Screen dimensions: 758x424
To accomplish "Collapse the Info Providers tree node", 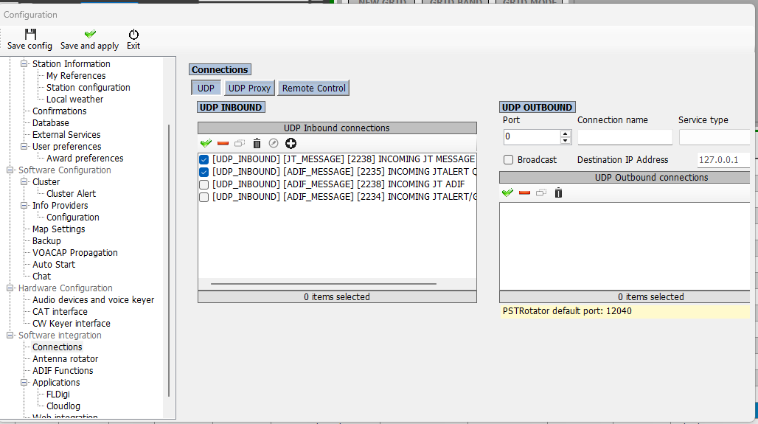I will (x=24, y=206).
